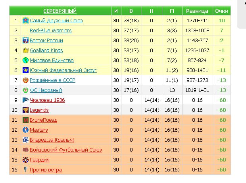Click the Разница column header
This screenshot has height=183, width=246.
pyautogui.click(x=197, y=11)
